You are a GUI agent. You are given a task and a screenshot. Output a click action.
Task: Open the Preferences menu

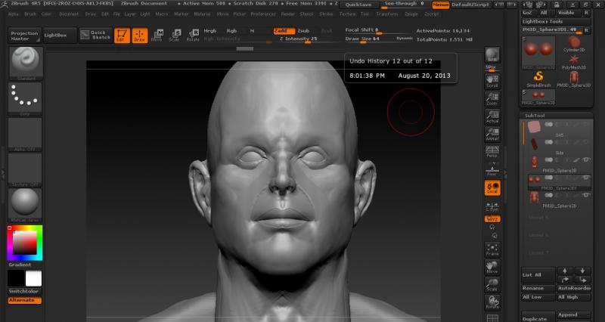point(263,14)
